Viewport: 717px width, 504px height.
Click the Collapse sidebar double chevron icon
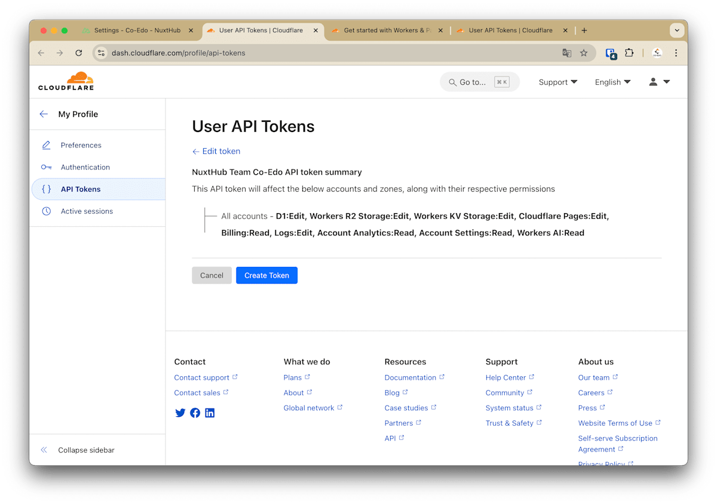(44, 450)
